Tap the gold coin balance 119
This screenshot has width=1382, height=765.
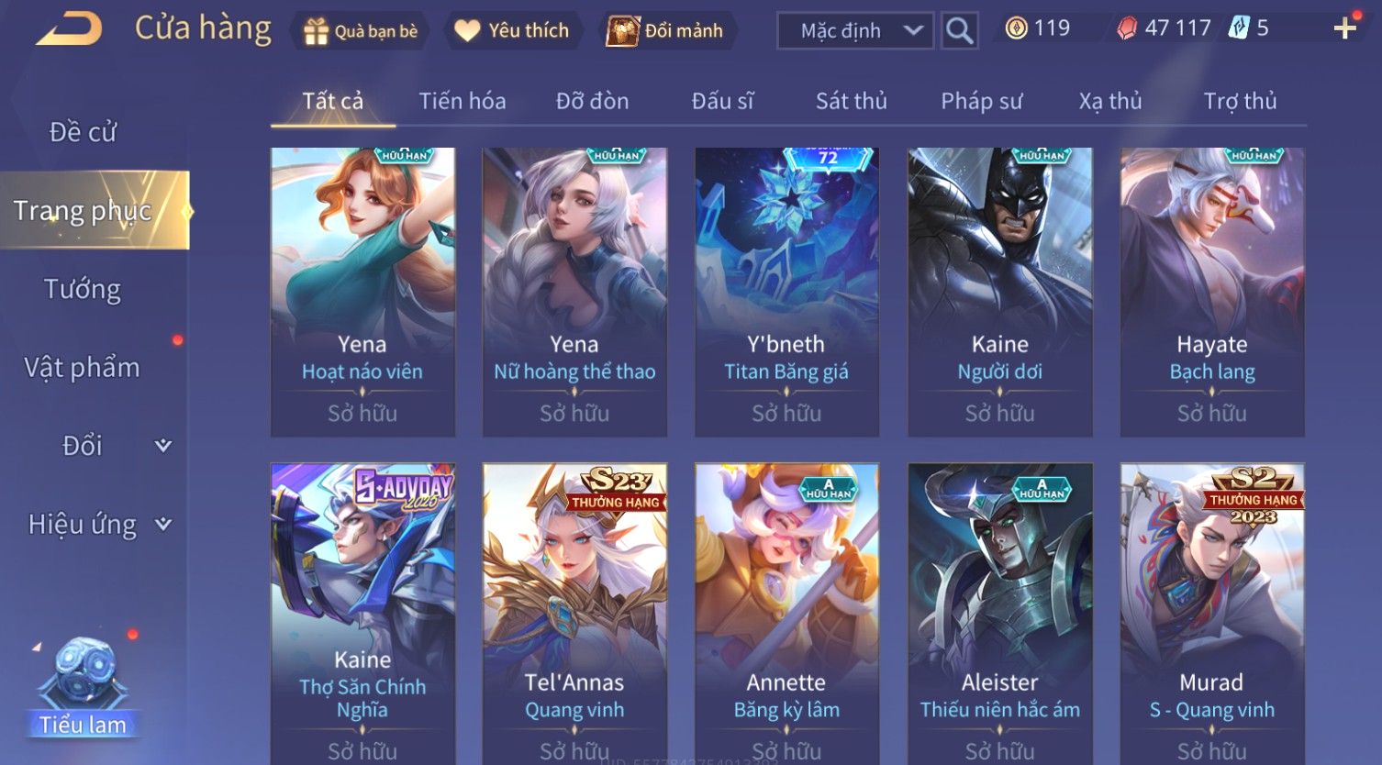point(1038,28)
